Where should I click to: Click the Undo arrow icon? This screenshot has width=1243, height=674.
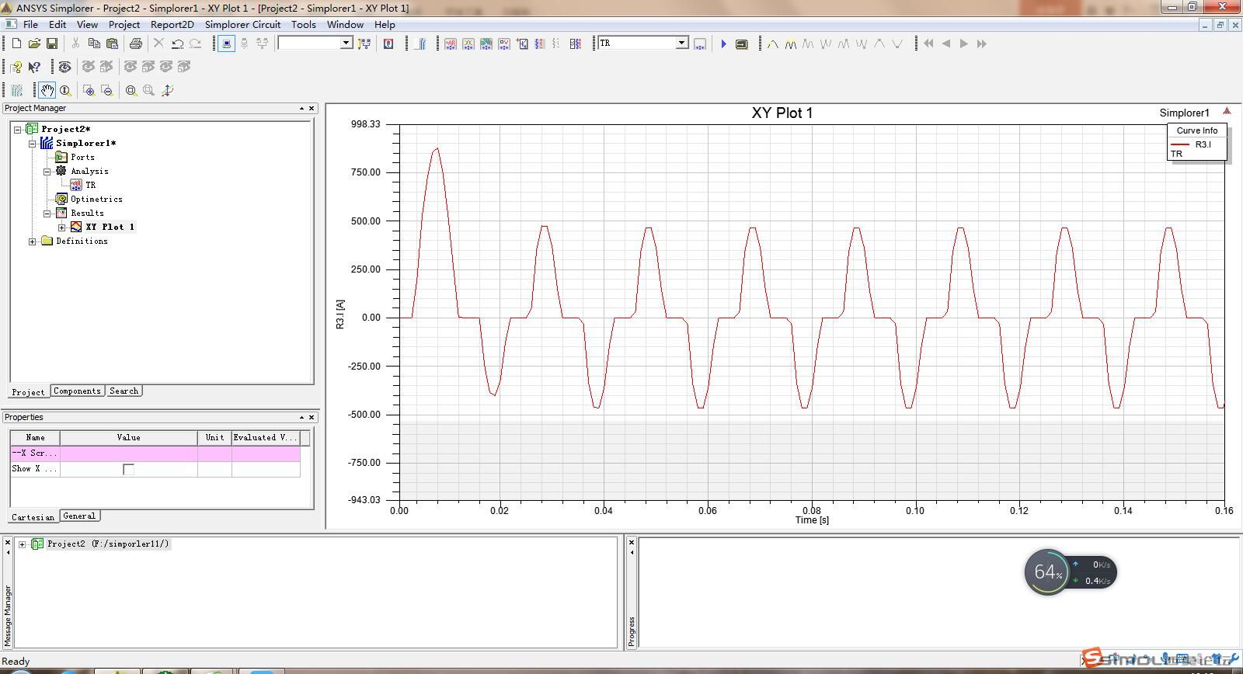(177, 43)
